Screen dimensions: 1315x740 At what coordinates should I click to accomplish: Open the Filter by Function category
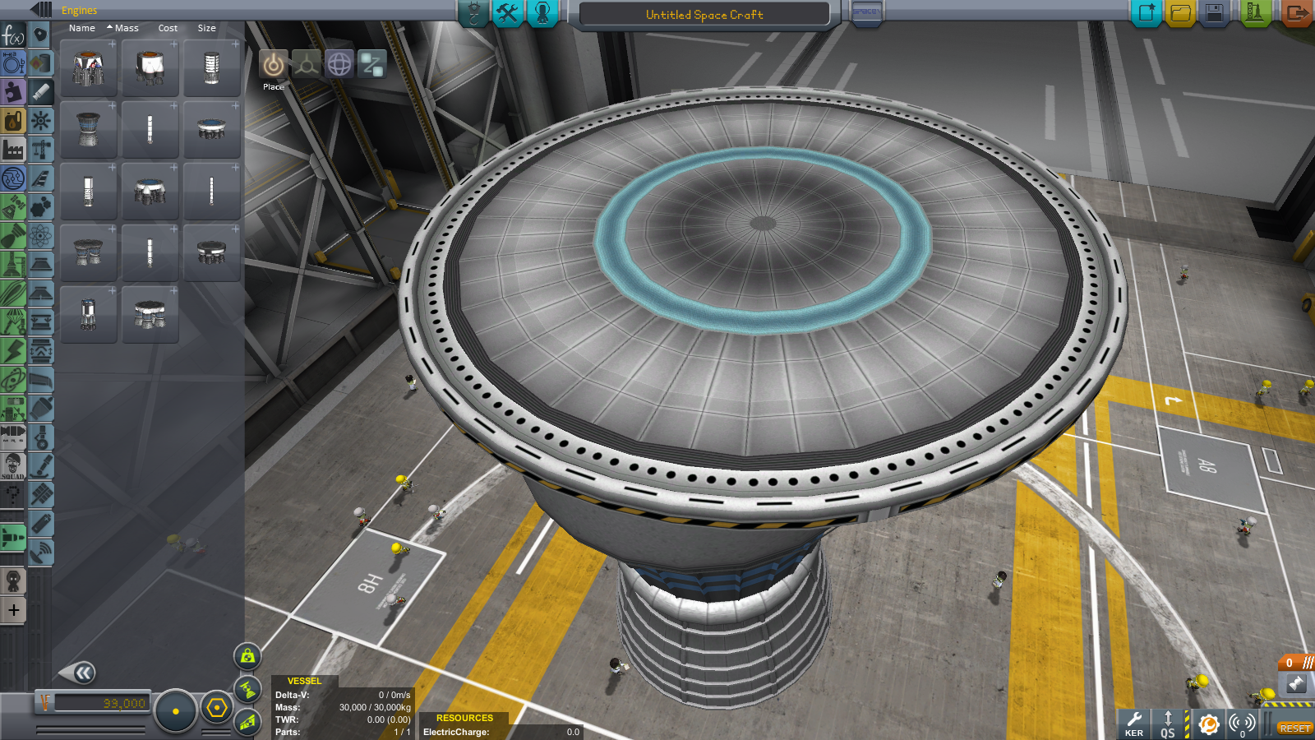pos(13,35)
